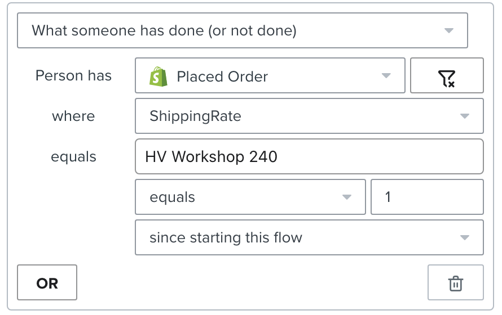
Task: Click the OR button
Action: tap(47, 282)
